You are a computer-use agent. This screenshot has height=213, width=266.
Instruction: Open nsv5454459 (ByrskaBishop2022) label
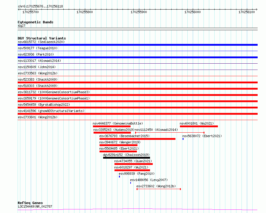(x=44, y=105)
